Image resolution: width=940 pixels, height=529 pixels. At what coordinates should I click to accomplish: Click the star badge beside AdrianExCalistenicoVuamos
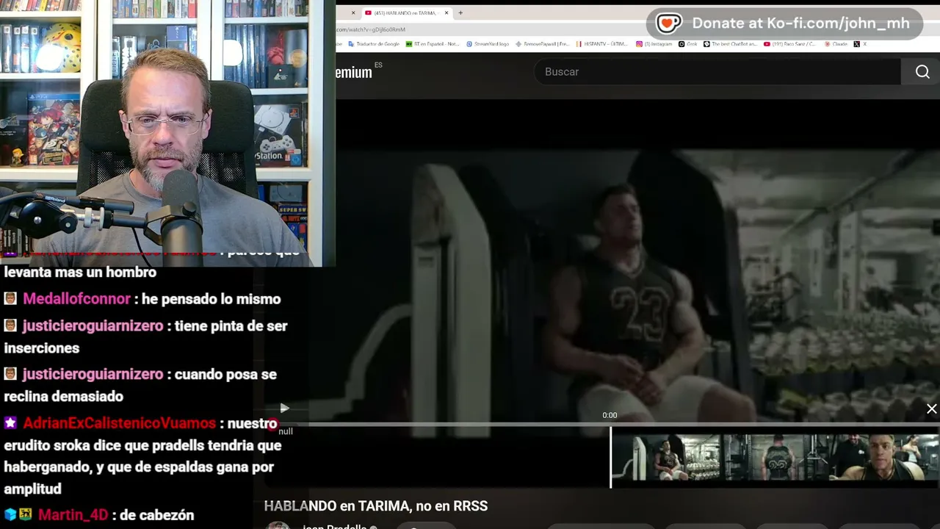[10, 423]
